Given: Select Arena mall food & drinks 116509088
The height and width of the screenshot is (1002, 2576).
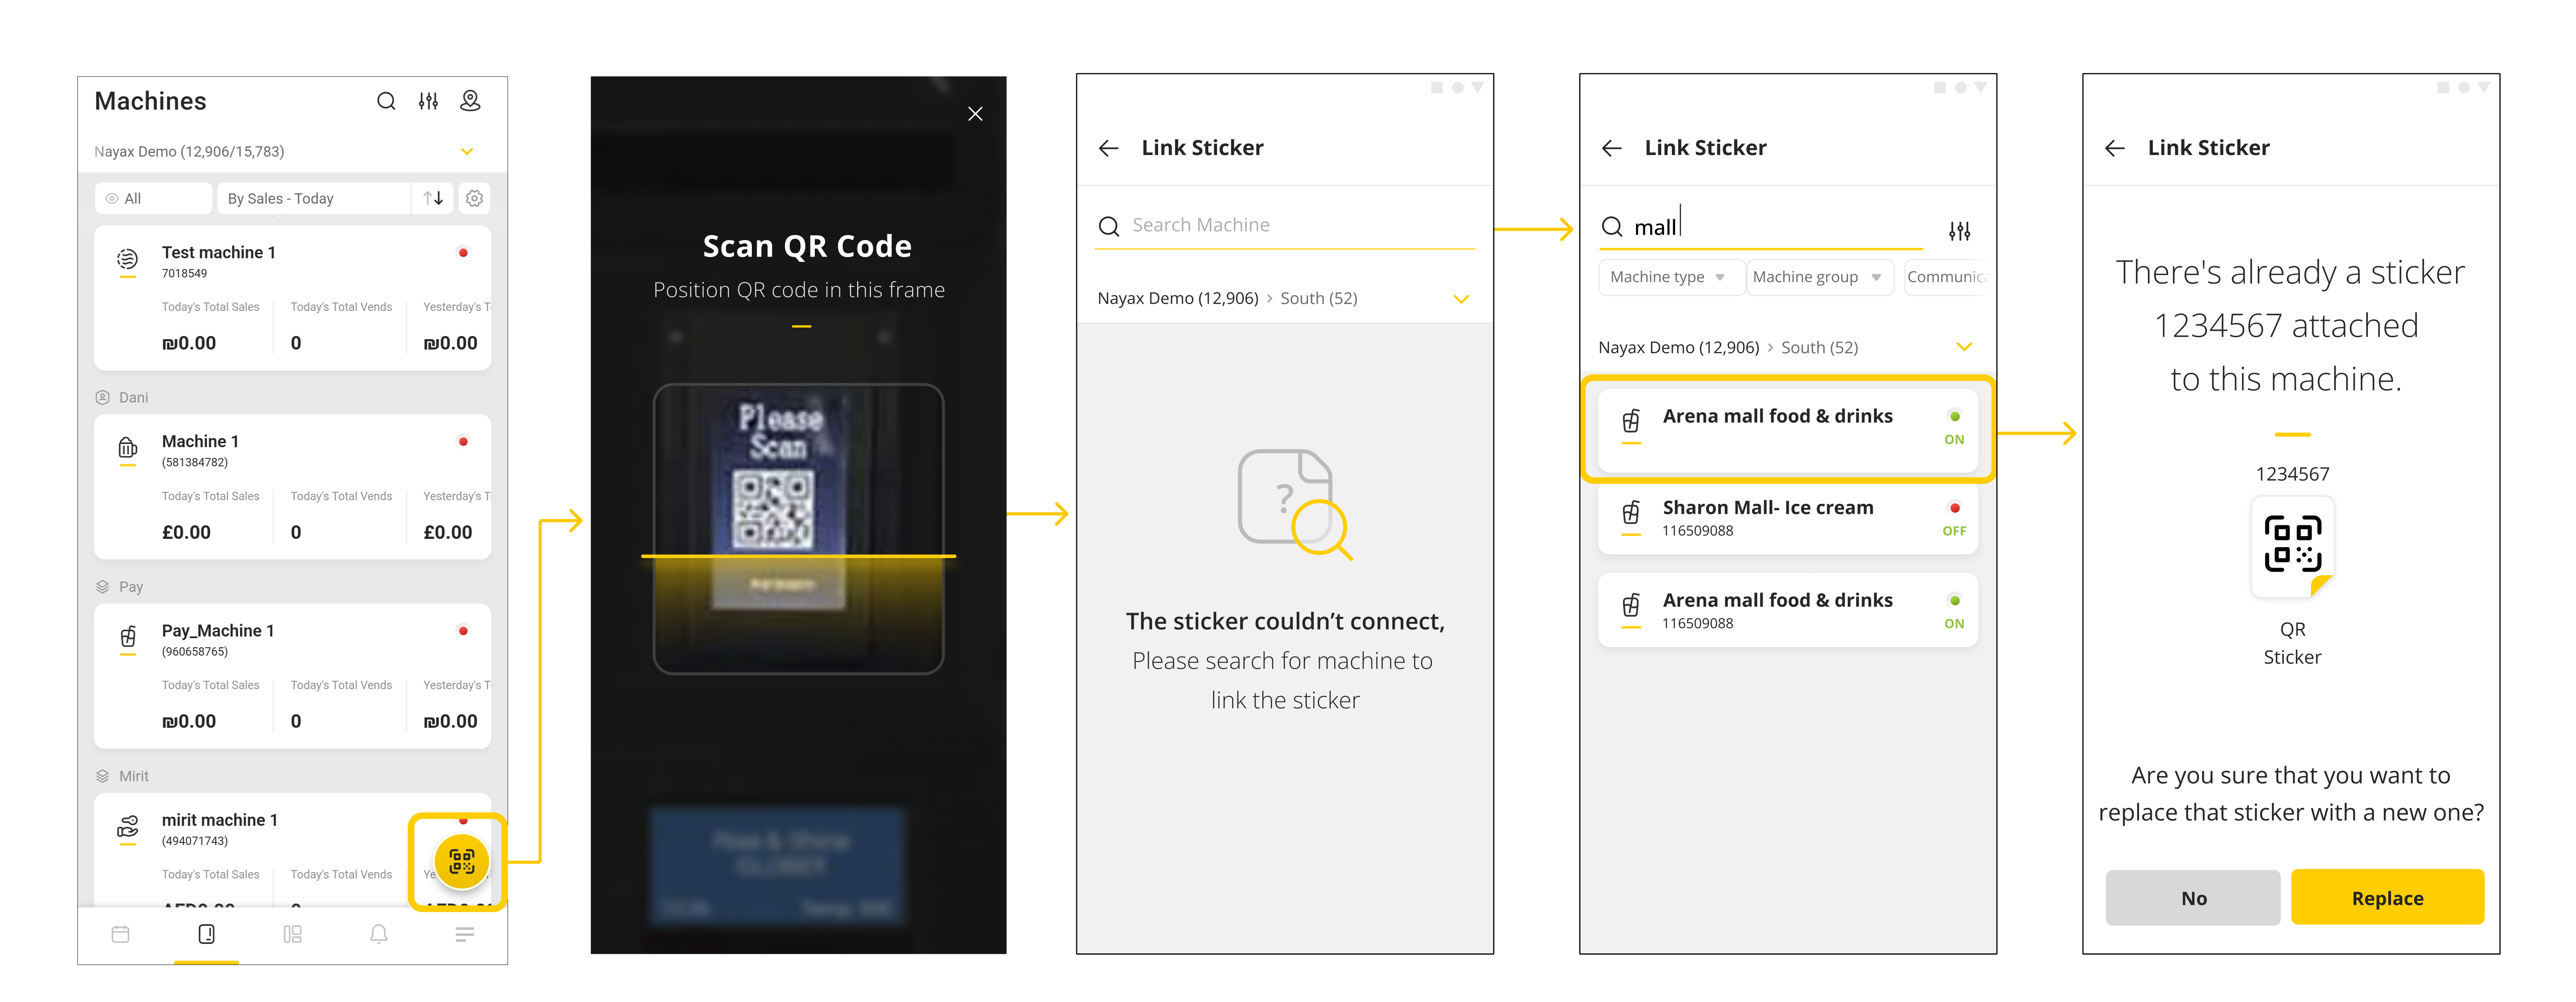Looking at the screenshot, I should click(1788, 610).
